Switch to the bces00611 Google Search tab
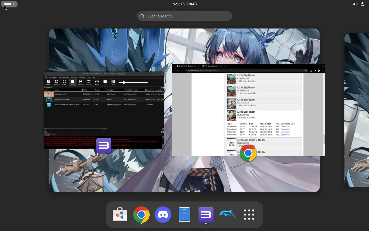The image size is (369, 231). (x=188, y=66)
